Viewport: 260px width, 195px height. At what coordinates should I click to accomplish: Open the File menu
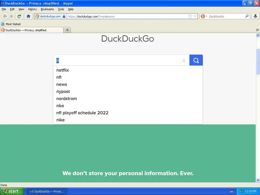tap(4, 9)
